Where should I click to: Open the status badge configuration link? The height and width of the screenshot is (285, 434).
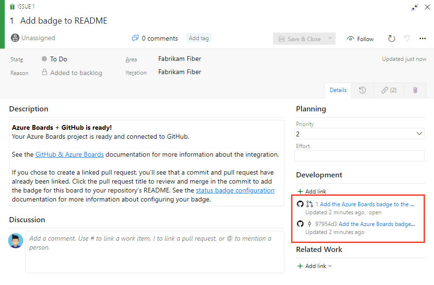(235, 190)
